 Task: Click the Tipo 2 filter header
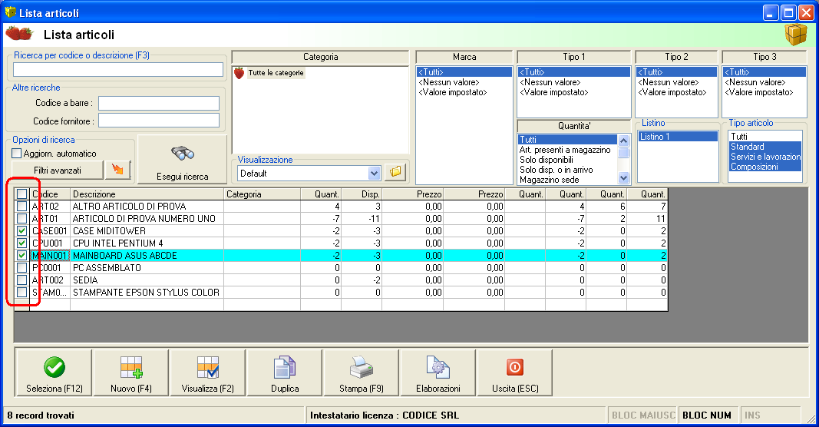[676, 57]
